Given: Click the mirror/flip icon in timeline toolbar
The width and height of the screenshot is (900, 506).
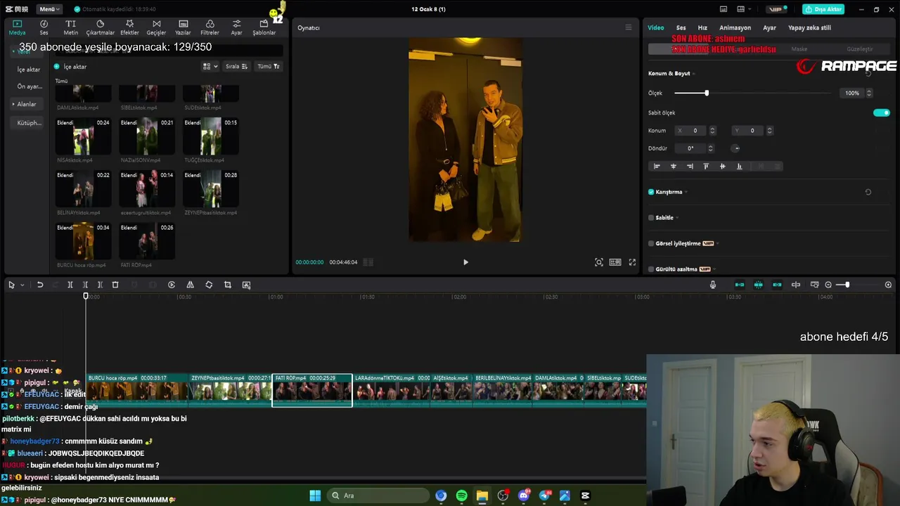Looking at the screenshot, I should click(x=190, y=285).
